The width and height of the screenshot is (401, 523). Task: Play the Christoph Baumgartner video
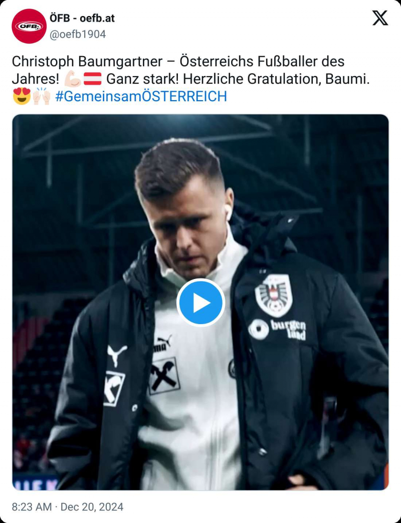(200, 303)
